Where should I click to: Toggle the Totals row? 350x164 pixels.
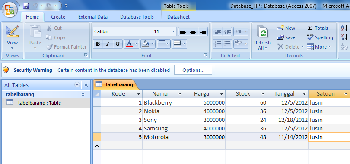coord(318,28)
